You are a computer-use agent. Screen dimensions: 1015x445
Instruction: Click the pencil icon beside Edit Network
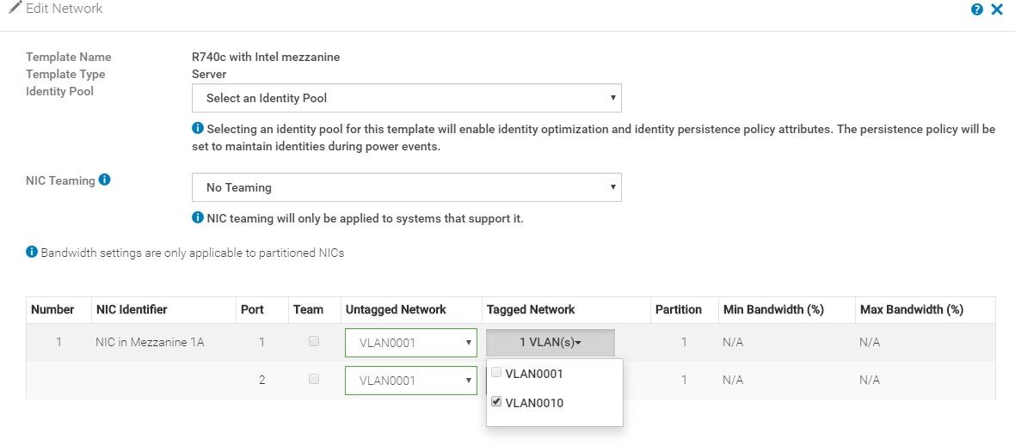coord(15,9)
